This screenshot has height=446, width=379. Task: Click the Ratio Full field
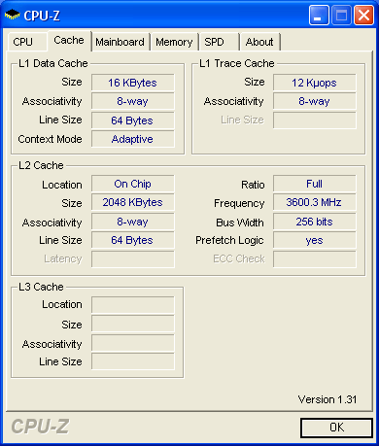tap(315, 184)
